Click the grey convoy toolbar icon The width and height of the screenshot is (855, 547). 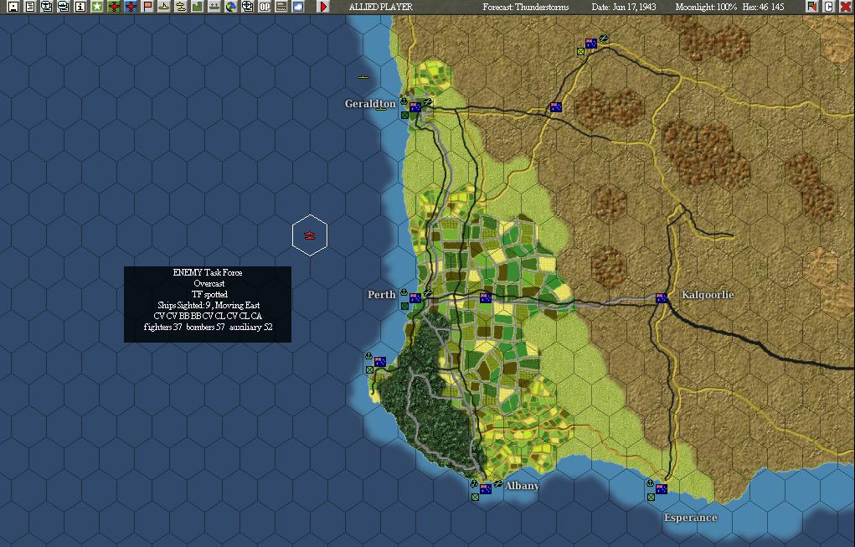coord(214,7)
